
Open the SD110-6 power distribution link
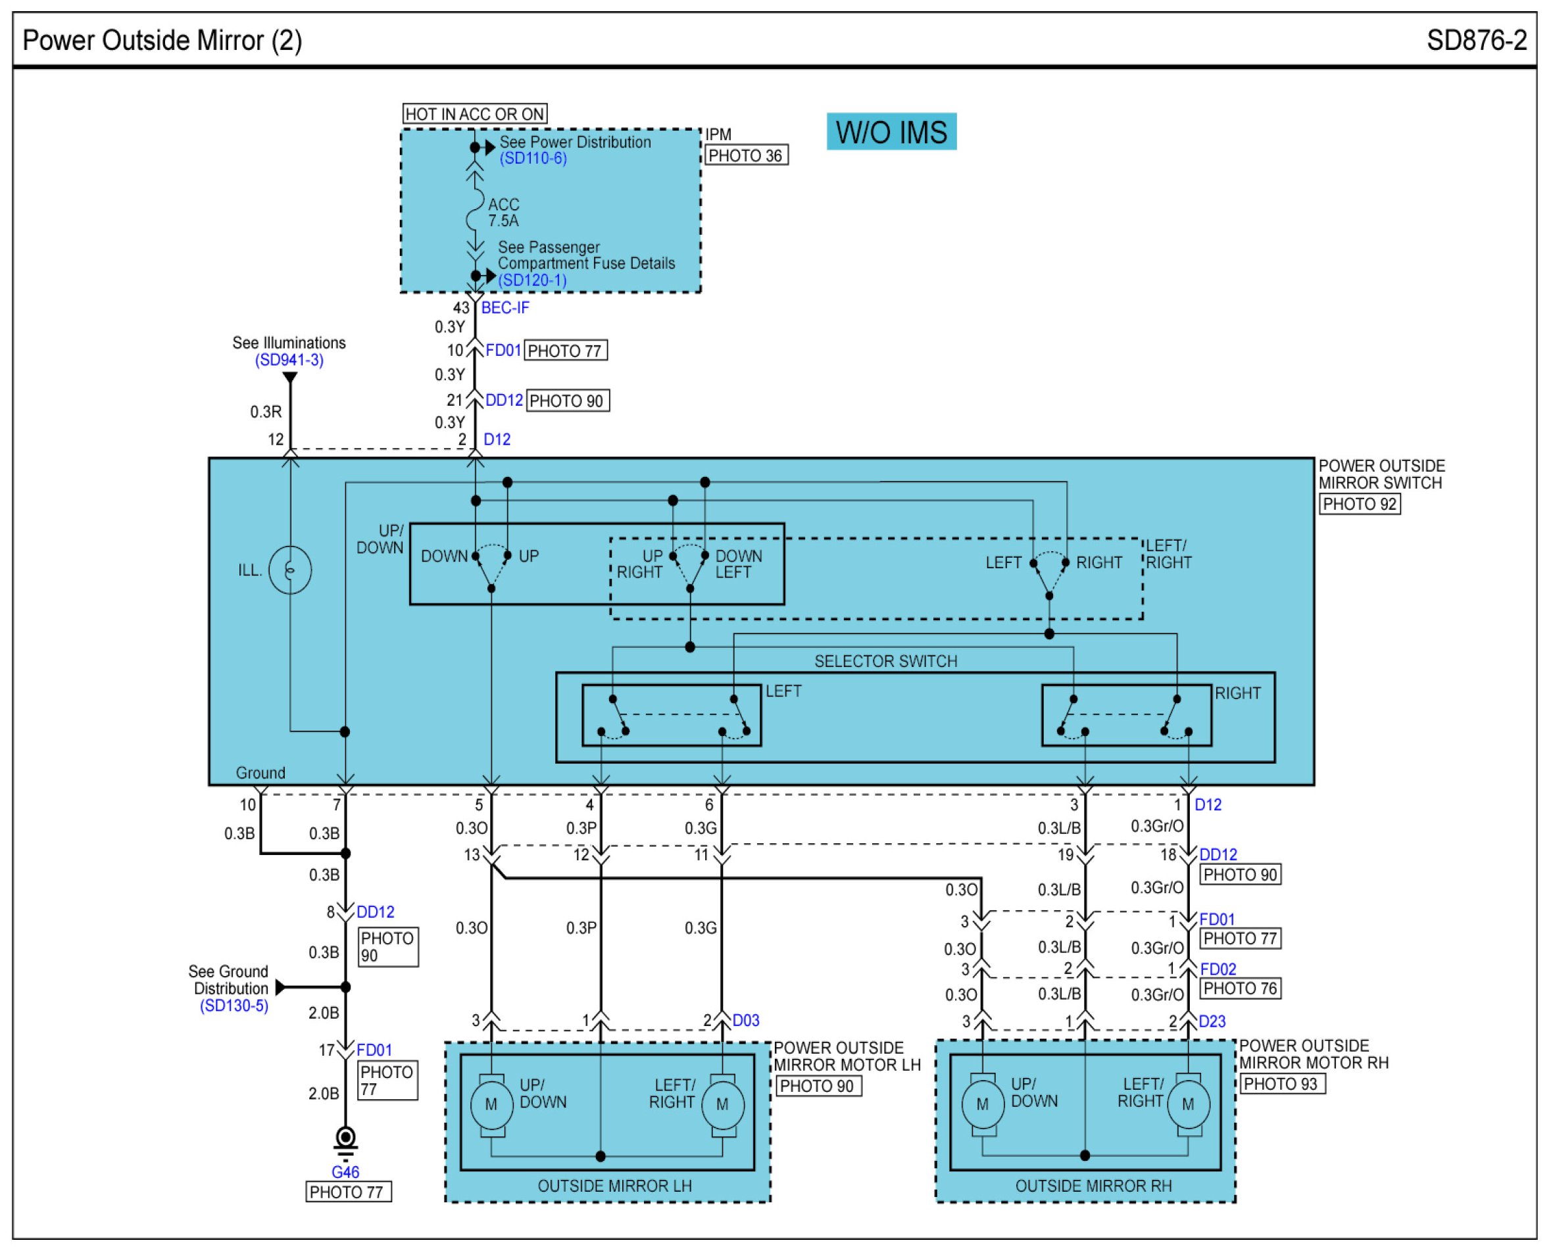(x=533, y=159)
